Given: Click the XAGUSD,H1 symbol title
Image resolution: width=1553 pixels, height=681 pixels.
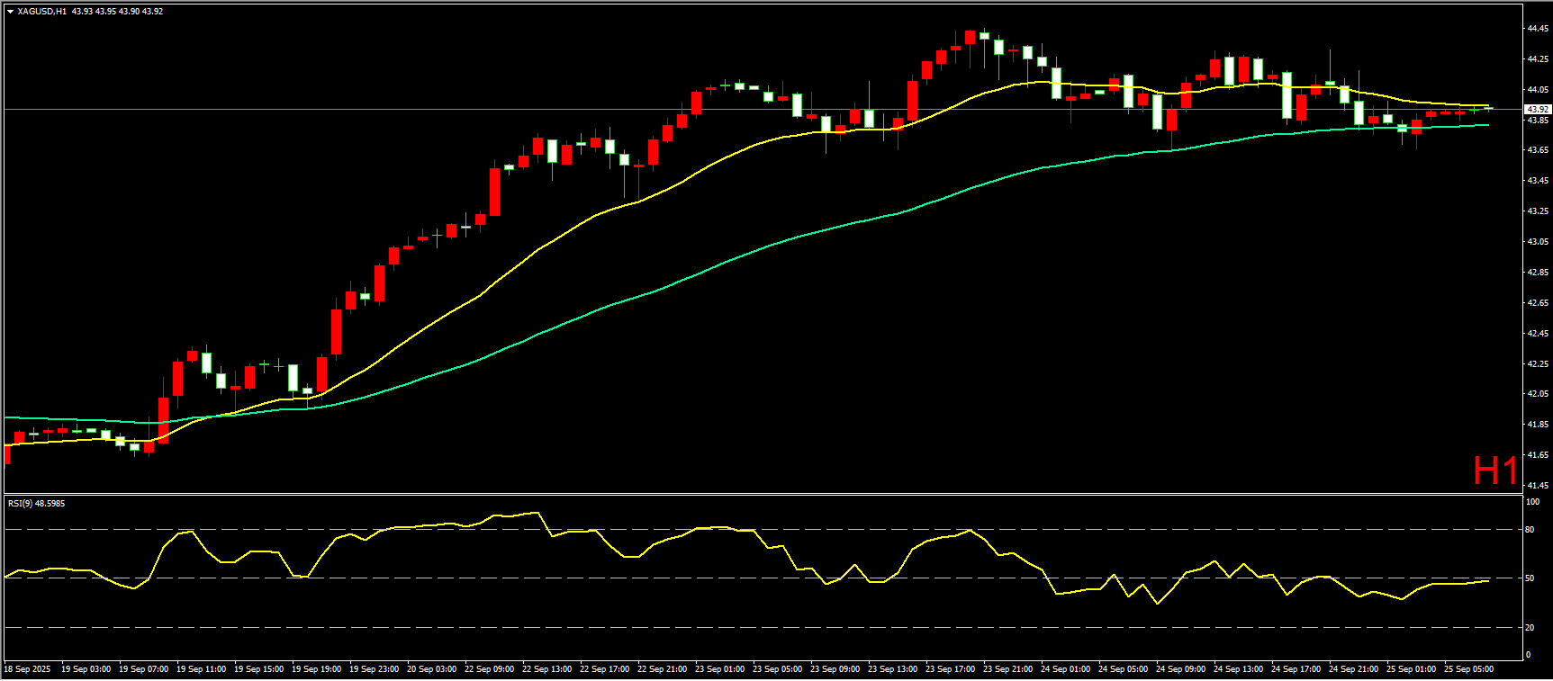Looking at the screenshot, I should click(41, 12).
